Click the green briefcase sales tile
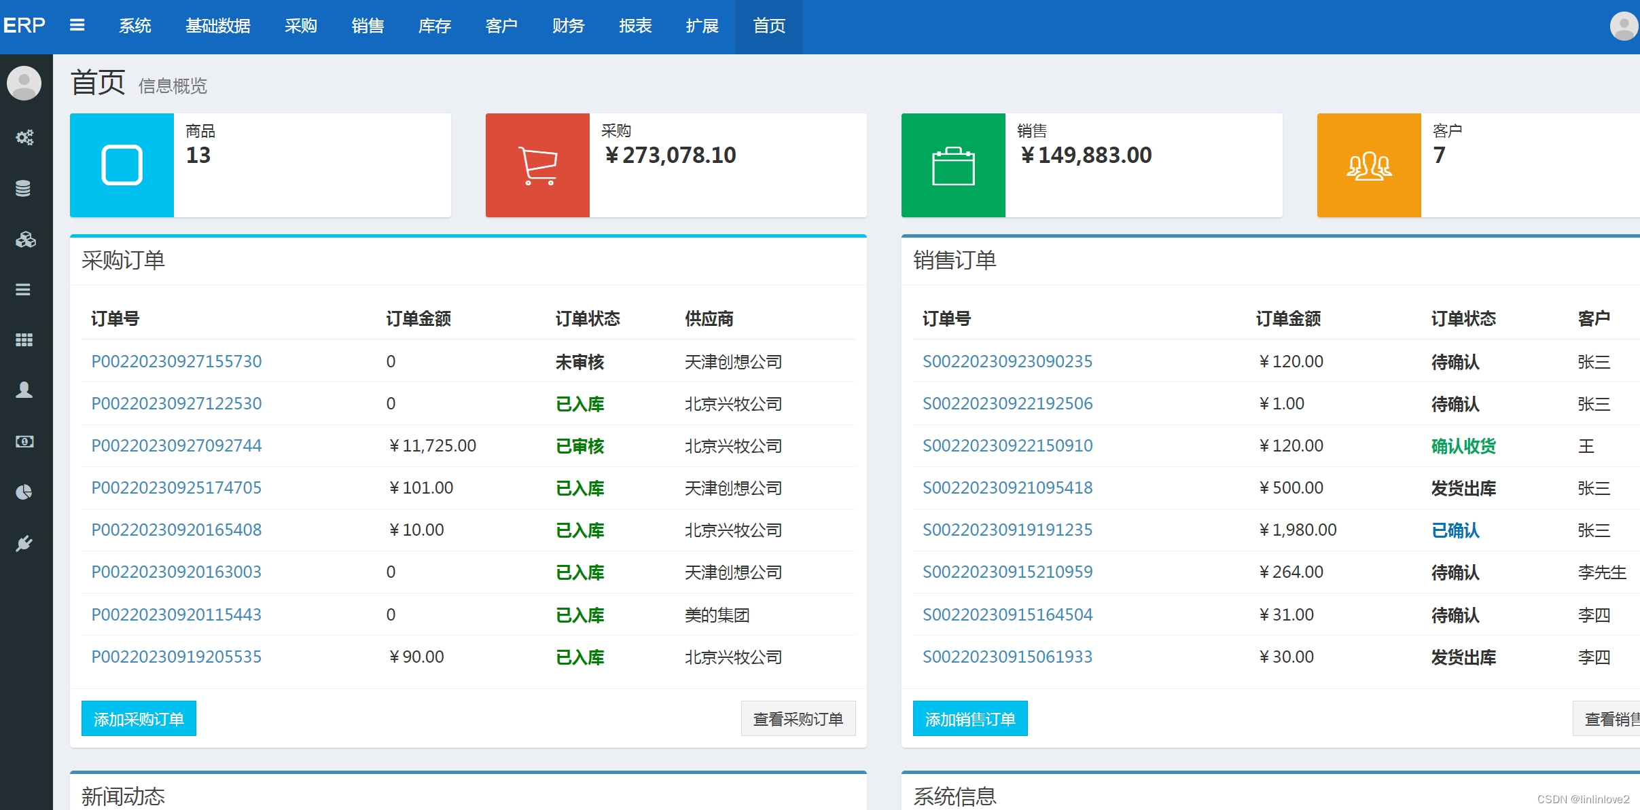The height and width of the screenshot is (810, 1640). coord(953,165)
